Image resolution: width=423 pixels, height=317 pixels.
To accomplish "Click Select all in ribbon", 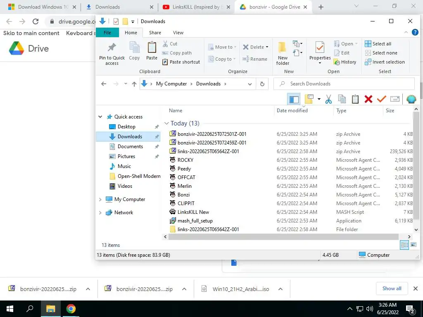I will [x=378, y=44].
